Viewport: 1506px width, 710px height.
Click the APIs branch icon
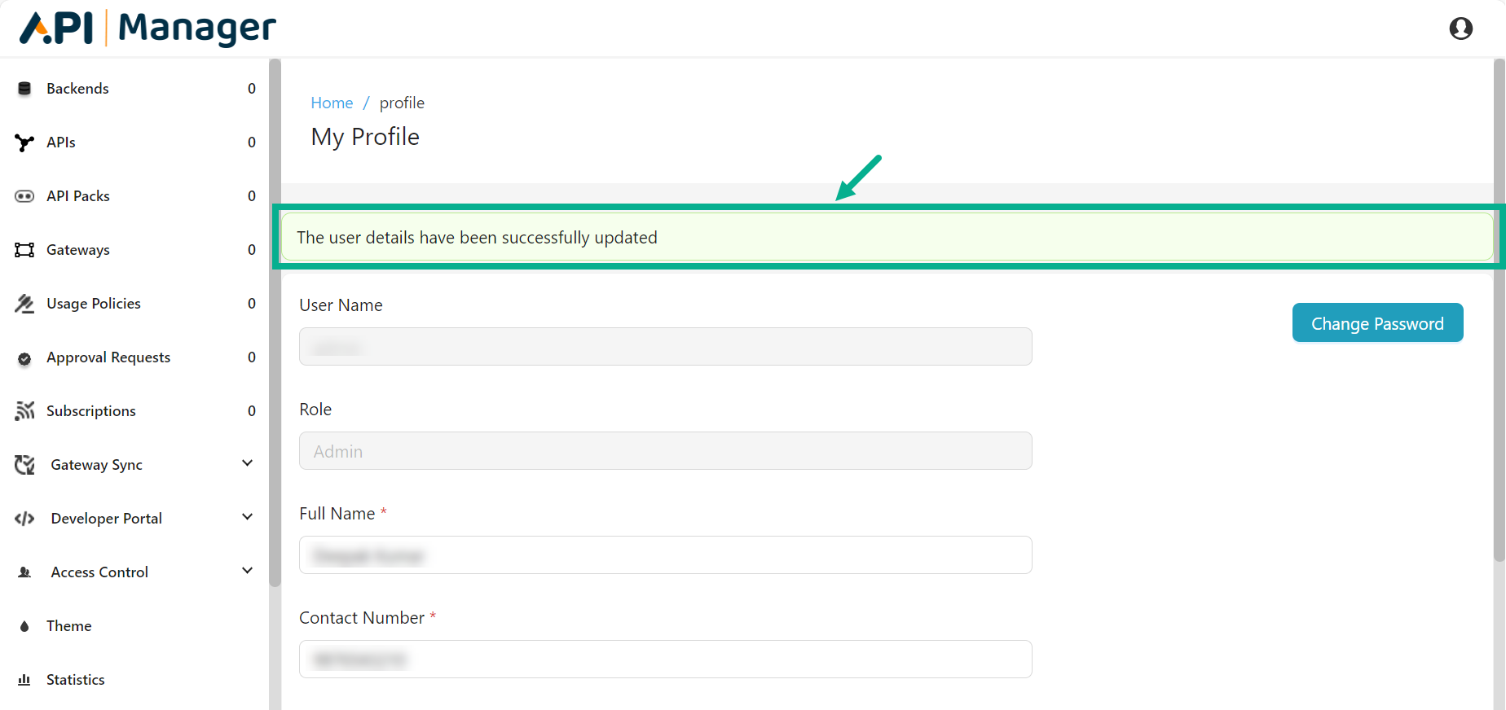point(24,142)
